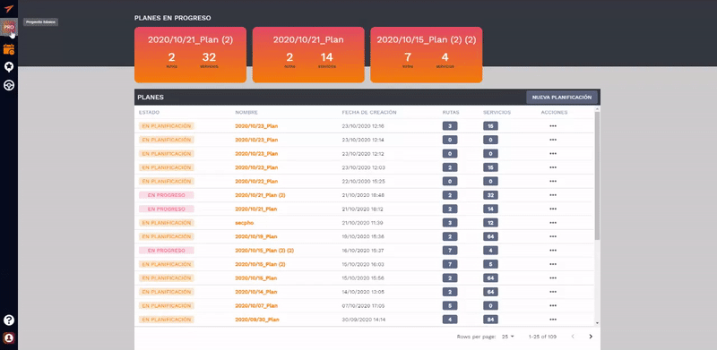Open actions menu for plan 21/10/2020 18:12

[x=553, y=209]
